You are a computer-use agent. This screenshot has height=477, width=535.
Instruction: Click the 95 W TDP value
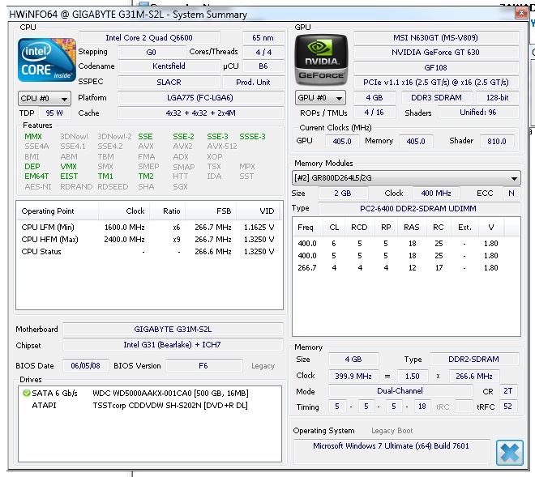(x=54, y=113)
